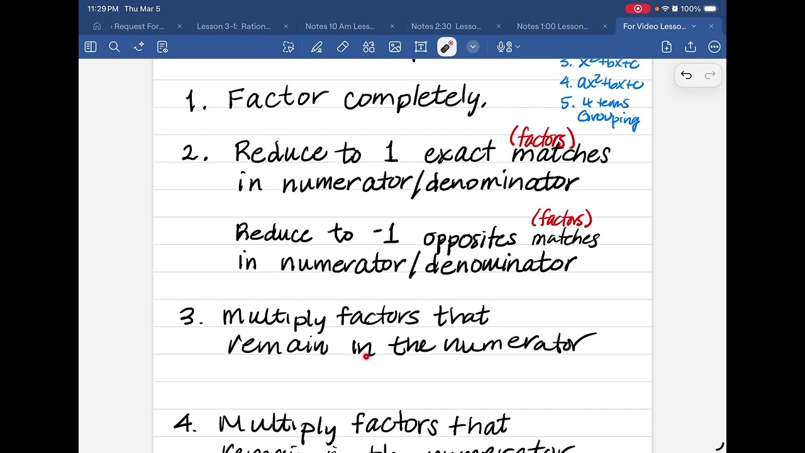Toggle the page sidebar panel icon
Image resolution: width=805 pixels, height=453 pixels.
tap(91, 47)
